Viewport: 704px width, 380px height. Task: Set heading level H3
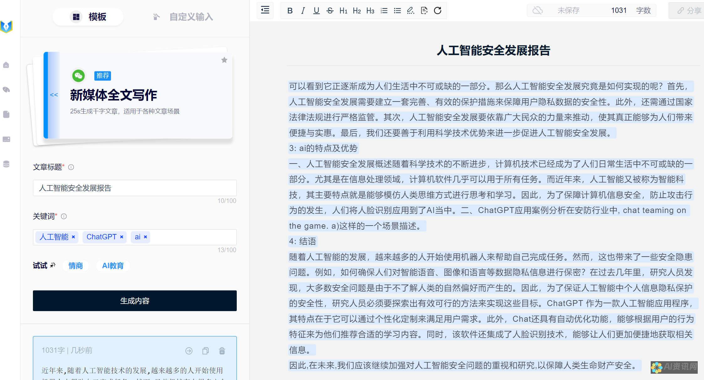370,11
